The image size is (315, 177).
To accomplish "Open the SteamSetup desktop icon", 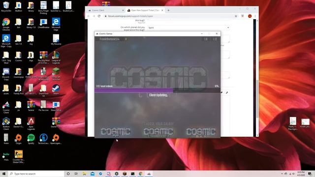I will pos(56,106).
